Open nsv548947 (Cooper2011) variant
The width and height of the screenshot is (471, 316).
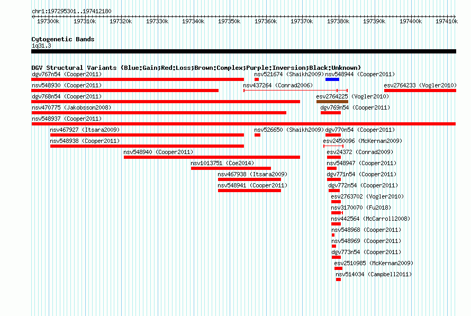click(361, 163)
